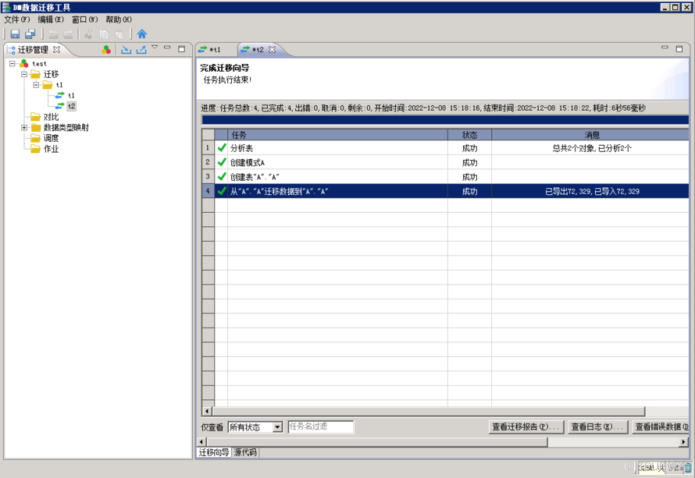Viewport: 695px width, 478px height.
Task: Collapse the 迁移 folder in tree
Action: coord(24,75)
